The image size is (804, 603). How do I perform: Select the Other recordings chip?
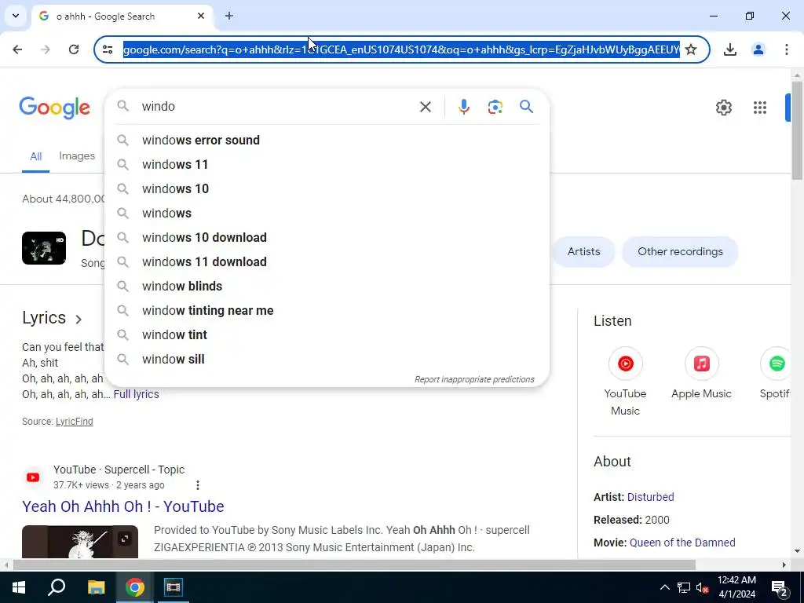pyautogui.click(x=680, y=252)
